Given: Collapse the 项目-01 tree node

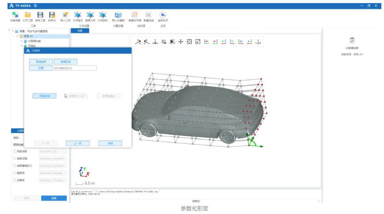Looking at the screenshot, I should point(17,36).
